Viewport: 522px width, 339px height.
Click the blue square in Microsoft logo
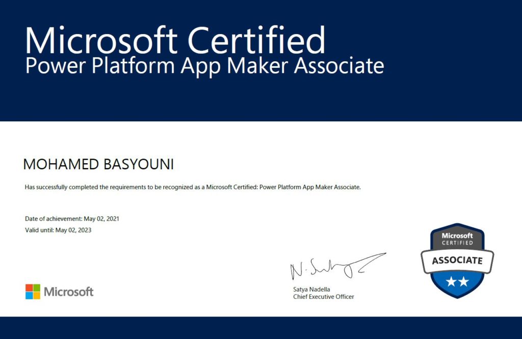point(29,296)
